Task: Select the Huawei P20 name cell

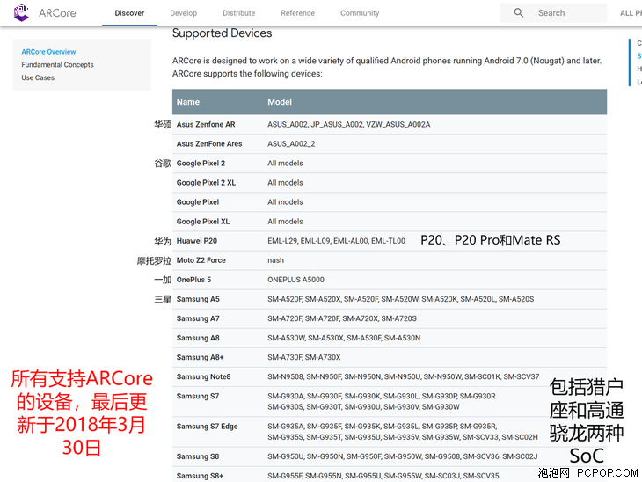Action: pos(196,241)
